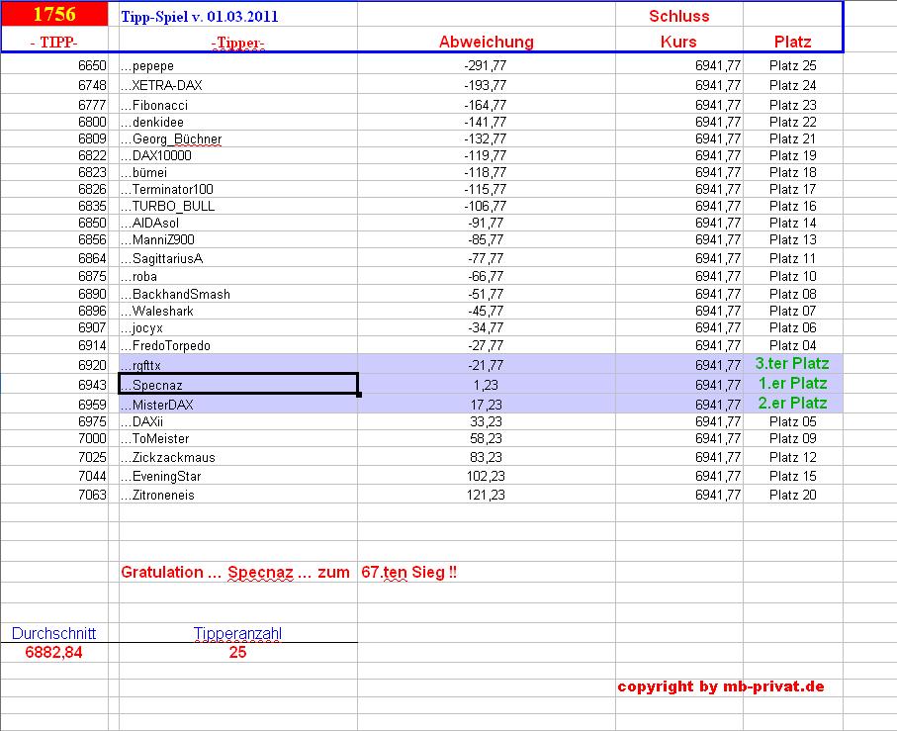
Task: Select the ...FredoTorpedo cell
Action: [238, 345]
